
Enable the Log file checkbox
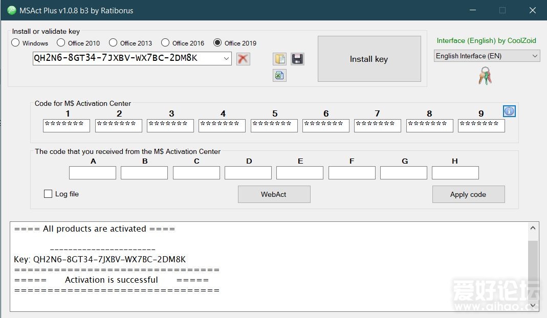coord(48,194)
